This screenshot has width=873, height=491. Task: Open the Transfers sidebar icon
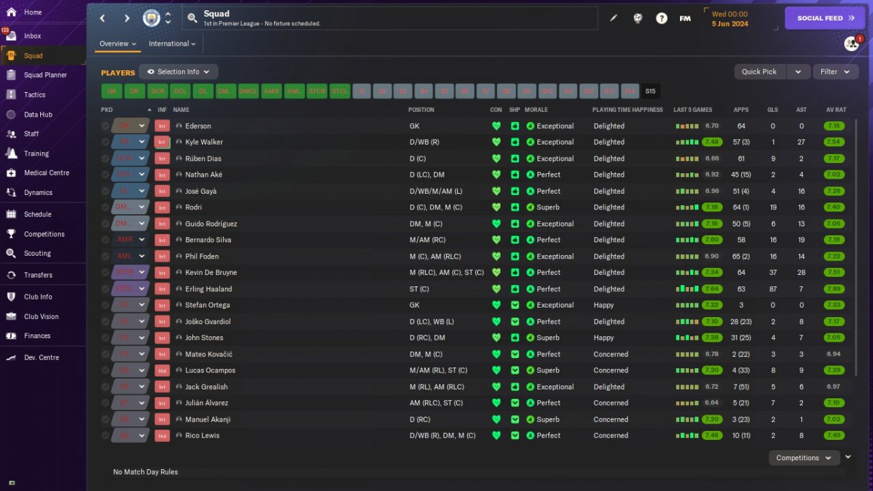click(11, 275)
